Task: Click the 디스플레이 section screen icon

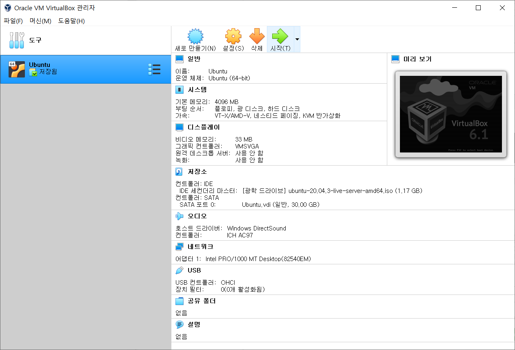Action: pyautogui.click(x=180, y=127)
